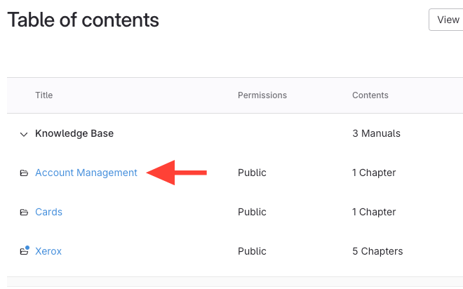The width and height of the screenshot is (463, 289).
Task: Open the Account Management manual link
Action: pos(86,173)
